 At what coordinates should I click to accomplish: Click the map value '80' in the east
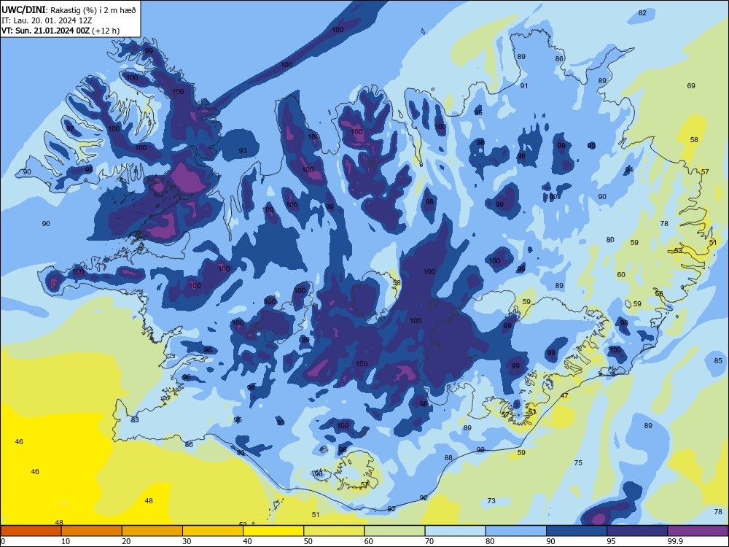point(610,239)
